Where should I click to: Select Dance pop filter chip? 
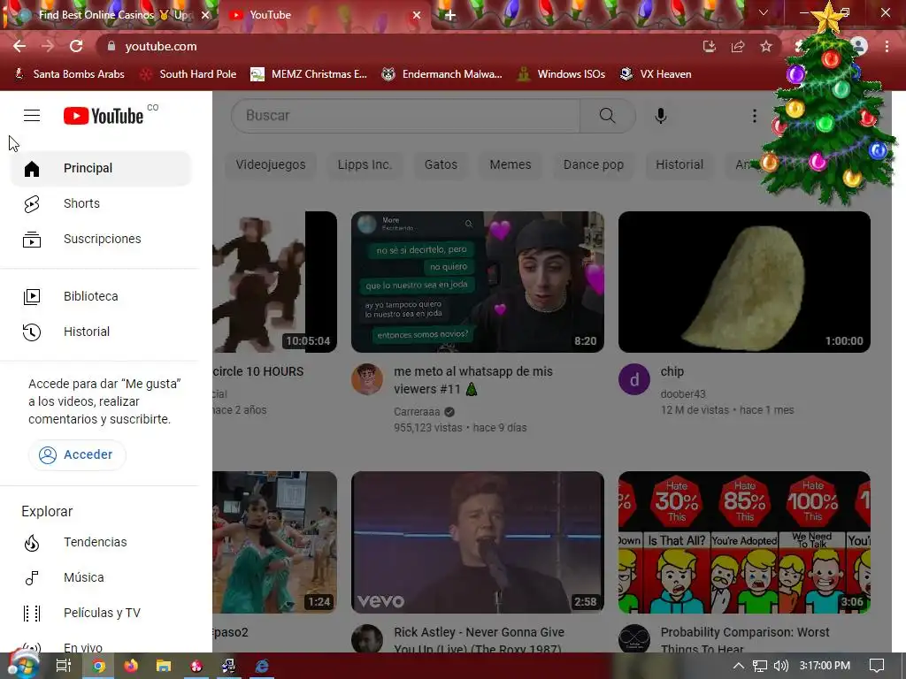[594, 164]
